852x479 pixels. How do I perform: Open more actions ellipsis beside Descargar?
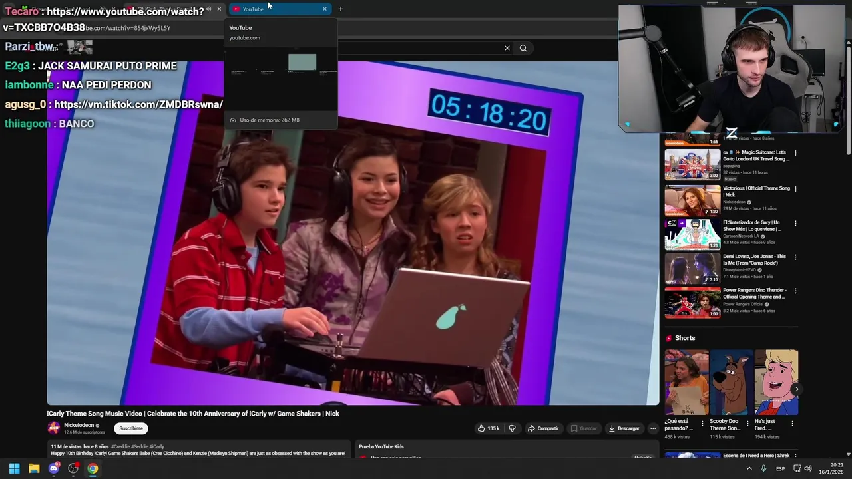coord(653,428)
